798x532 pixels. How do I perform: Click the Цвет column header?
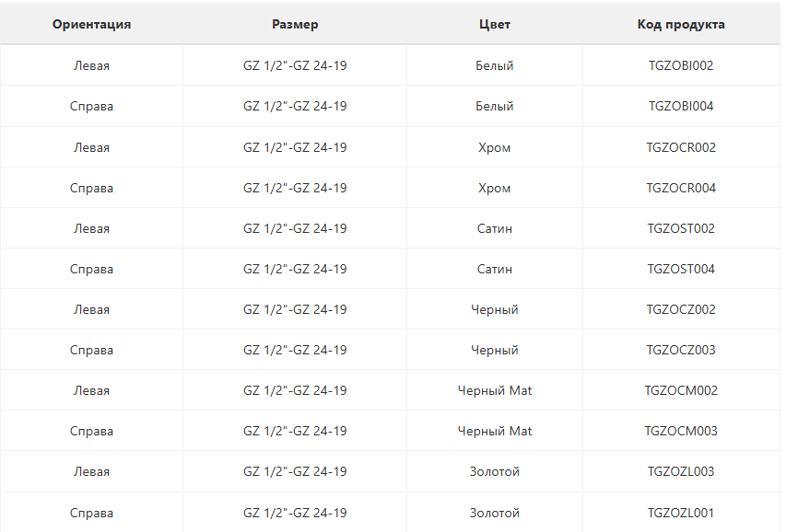point(495,25)
